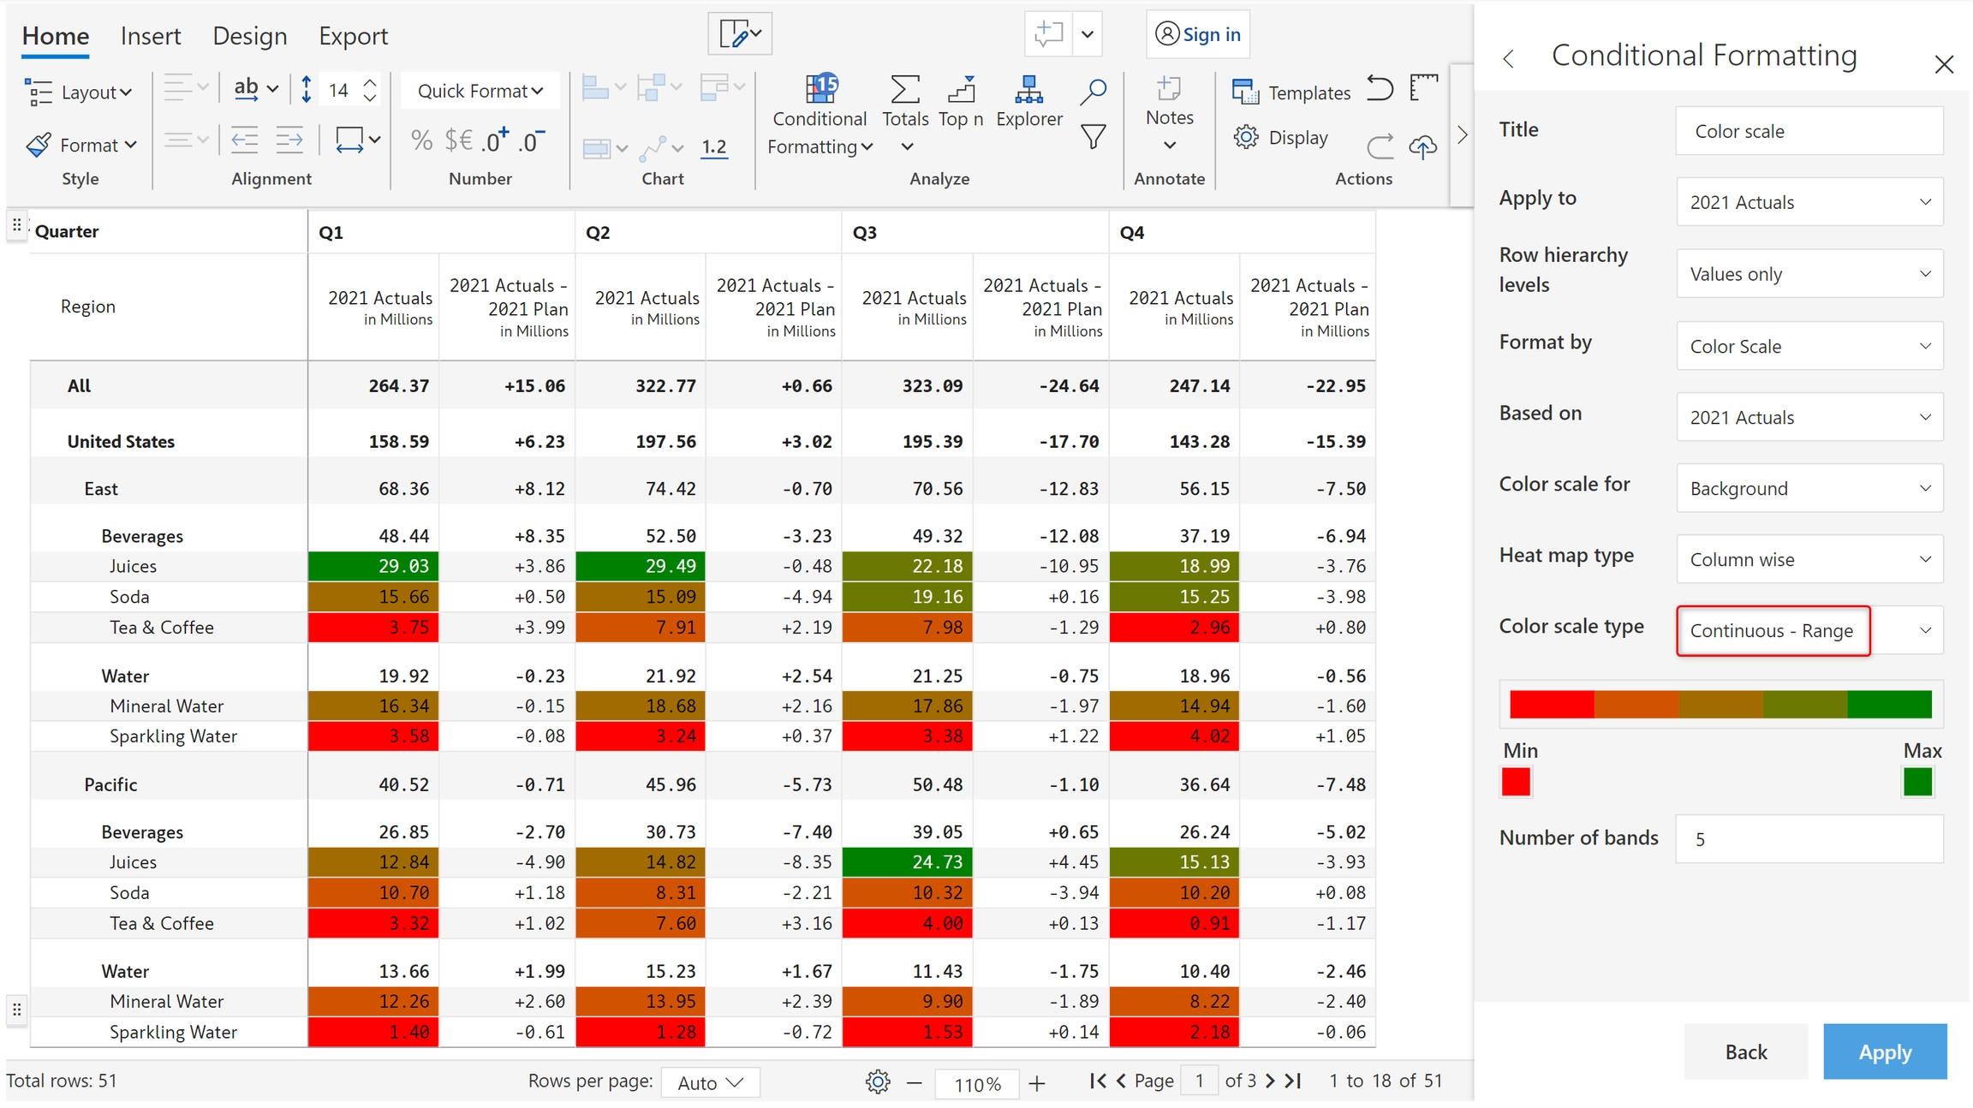Click the Min red color swatch
1973x1108 pixels.
coord(1515,782)
